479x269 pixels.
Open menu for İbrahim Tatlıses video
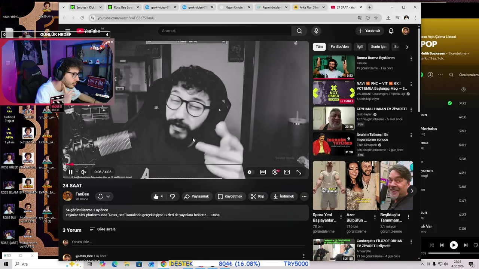click(x=411, y=135)
